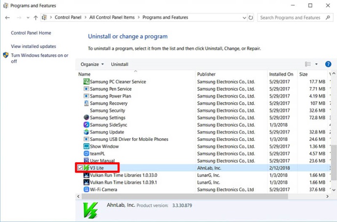Viewport: 337px width, 222px height.
Task: Click the change view list icon
Action: point(308,64)
